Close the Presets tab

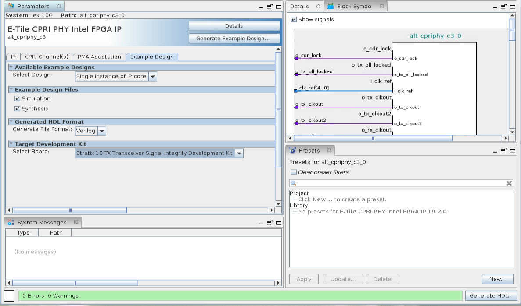click(x=329, y=150)
